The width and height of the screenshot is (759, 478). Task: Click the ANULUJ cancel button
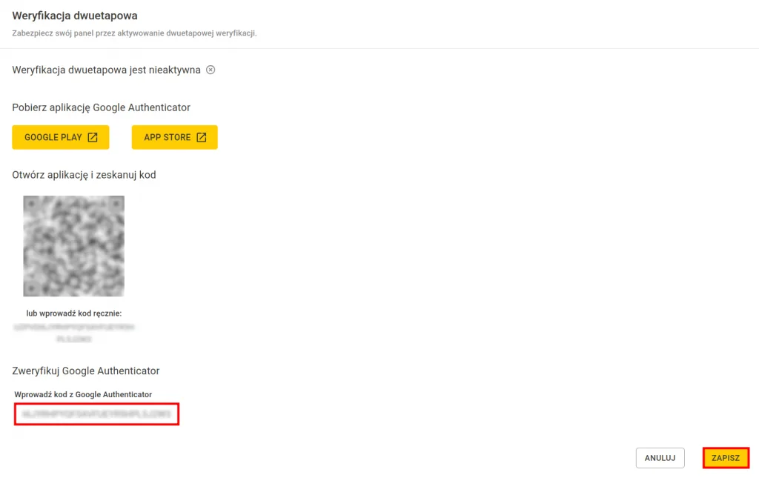pos(660,458)
